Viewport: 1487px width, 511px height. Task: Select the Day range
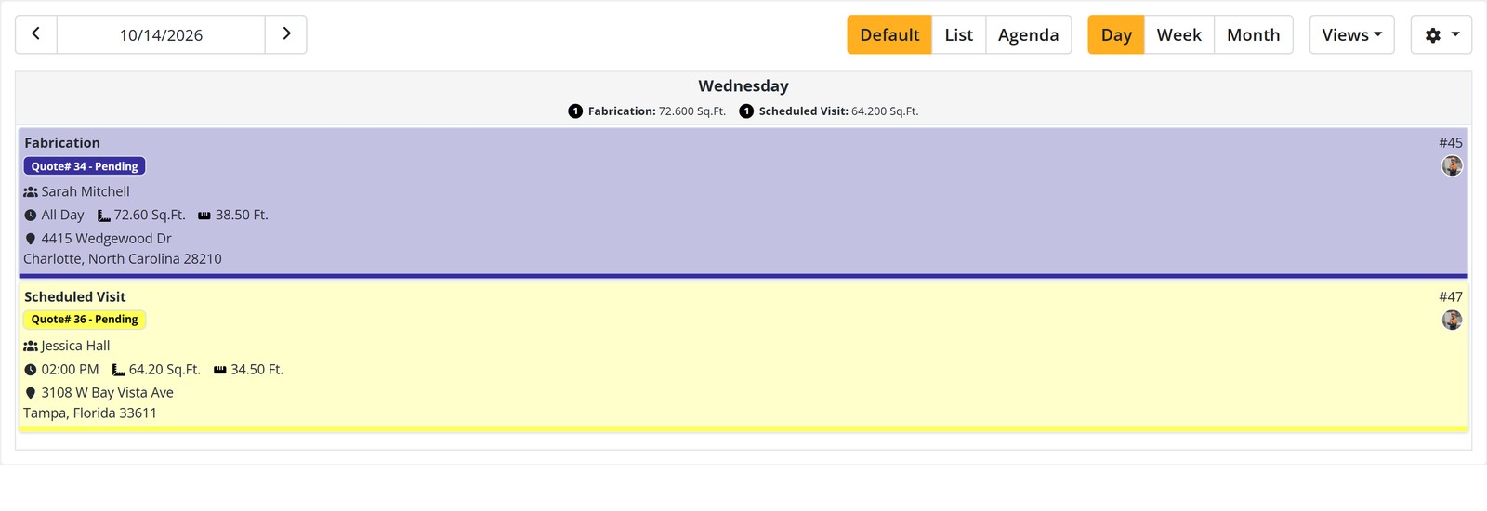tap(1116, 34)
